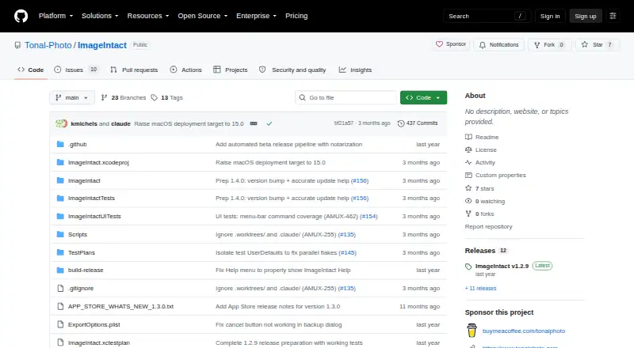Open the Insights tab

pos(355,70)
